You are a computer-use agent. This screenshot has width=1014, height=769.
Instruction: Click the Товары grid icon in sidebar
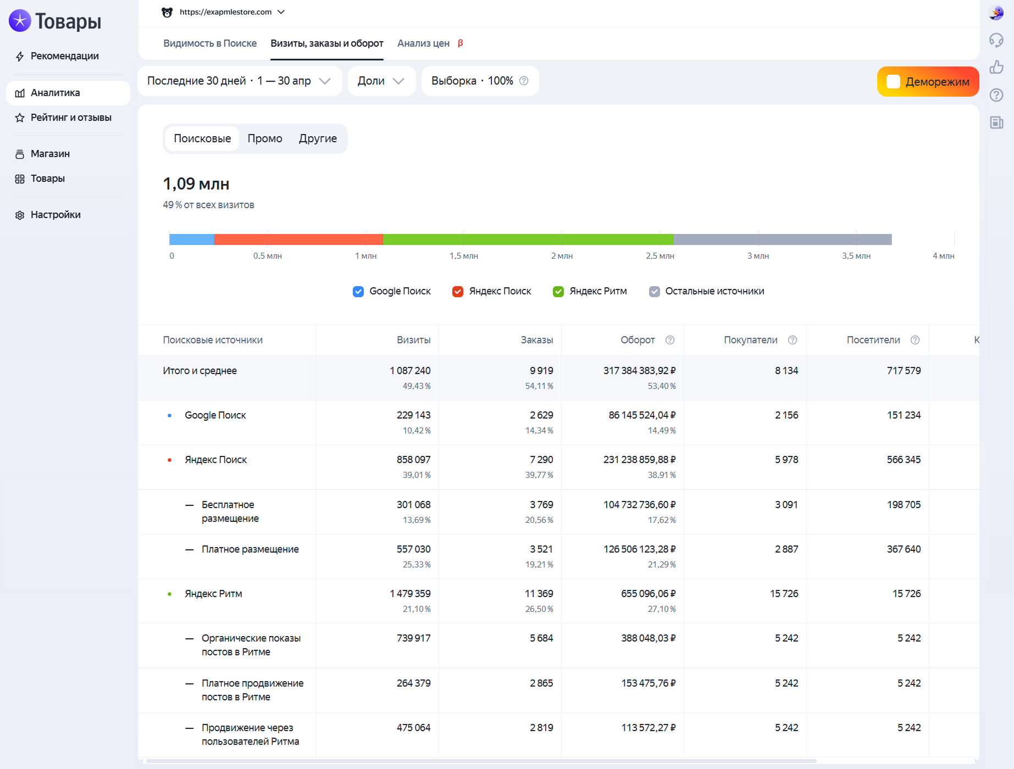click(20, 179)
